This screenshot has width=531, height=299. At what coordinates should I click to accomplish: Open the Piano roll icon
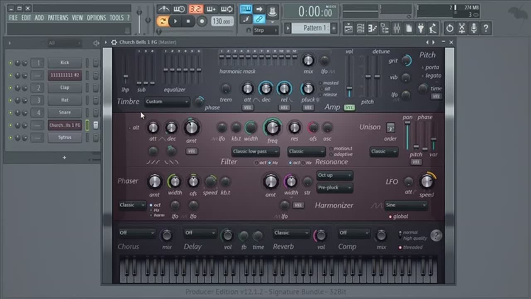(x=372, y=28)
